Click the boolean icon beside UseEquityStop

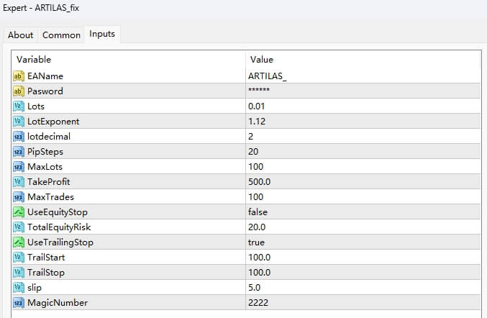pos(19,212)
